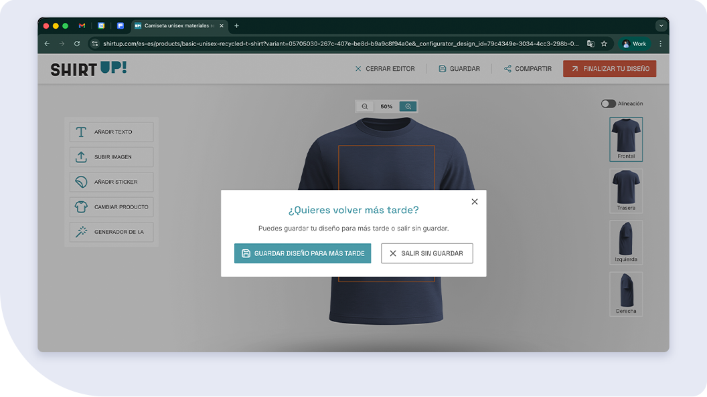Viewport: 707px width, 397px height.
Task: Bookmark this page with the star
Action: coord(604,43)
